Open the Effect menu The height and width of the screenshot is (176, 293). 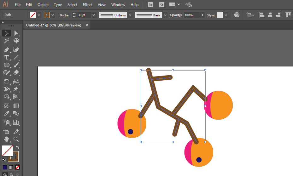click(88, 5)
